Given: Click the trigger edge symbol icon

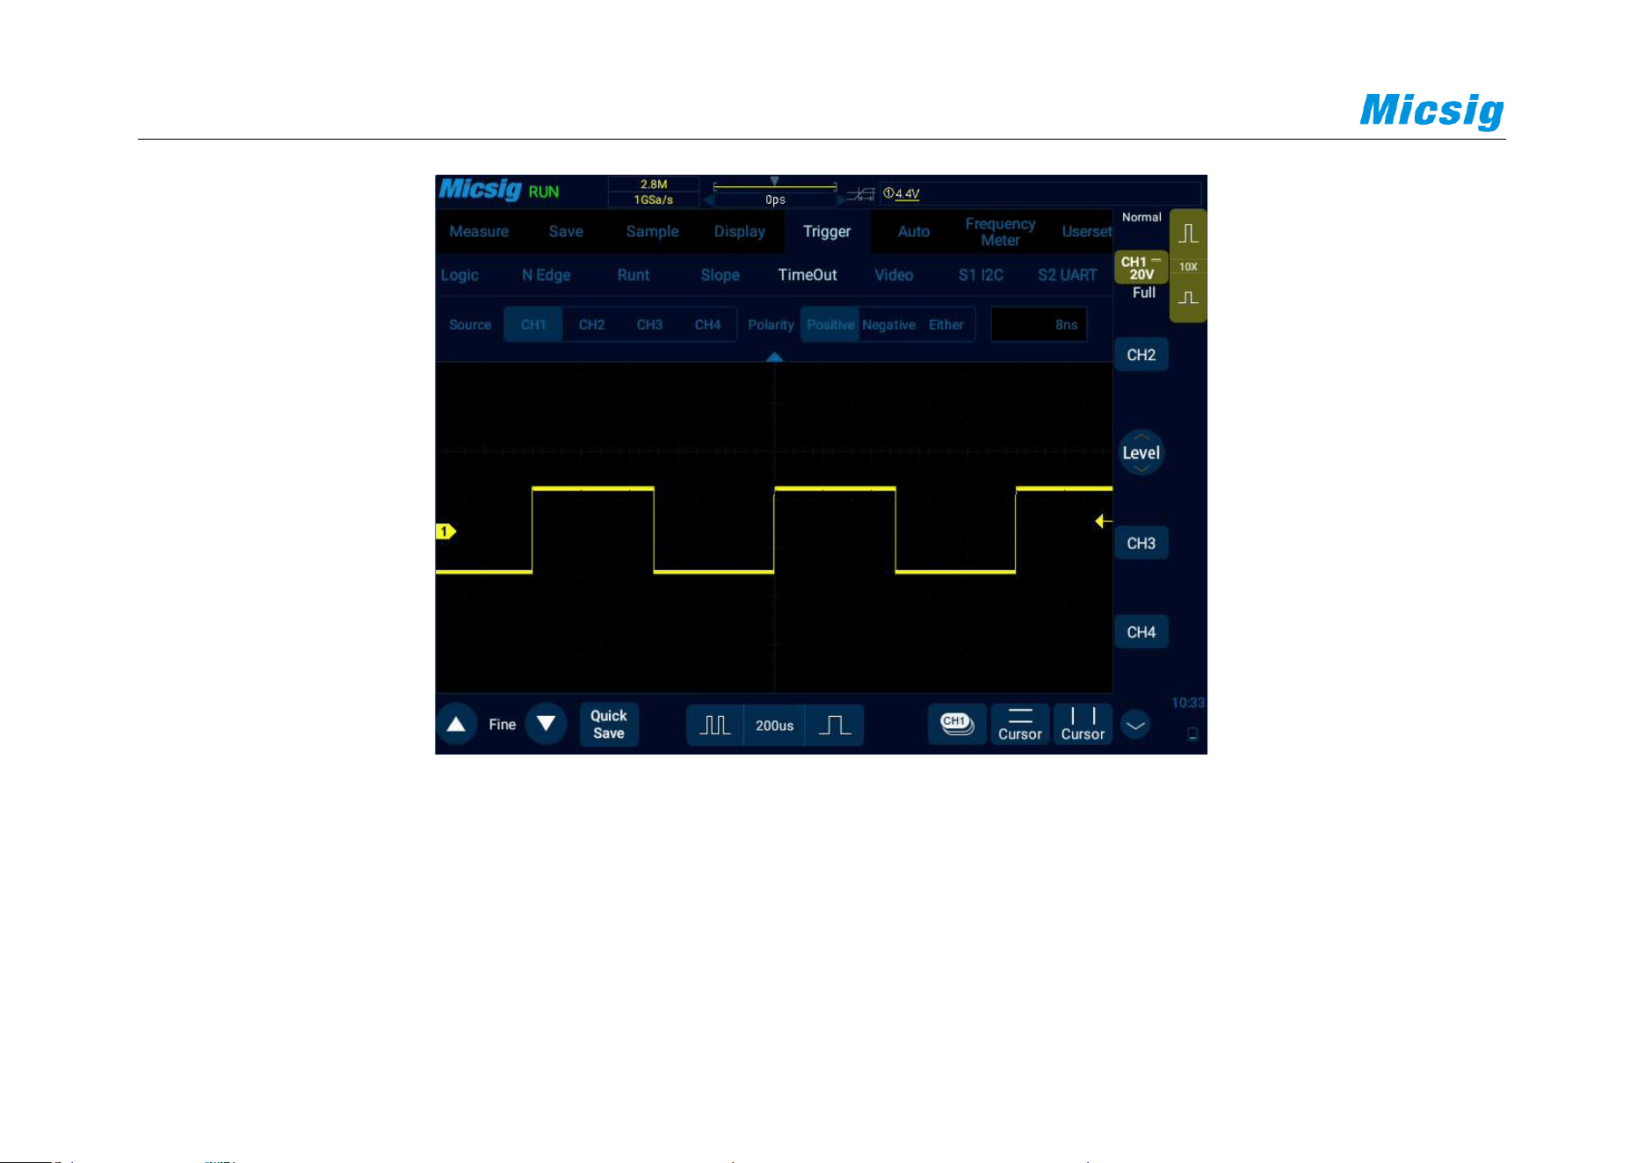Looking at the screenshot, I should 860,194.
